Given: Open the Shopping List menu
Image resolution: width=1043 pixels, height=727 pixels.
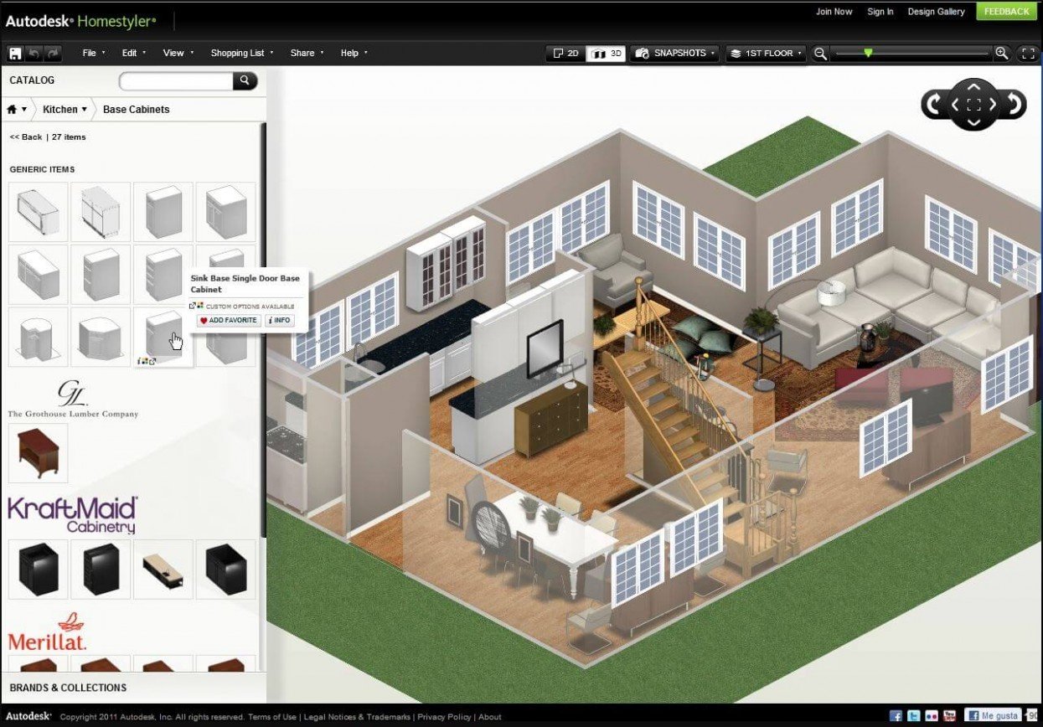Looking at the screenshot, I should (242, 53).
